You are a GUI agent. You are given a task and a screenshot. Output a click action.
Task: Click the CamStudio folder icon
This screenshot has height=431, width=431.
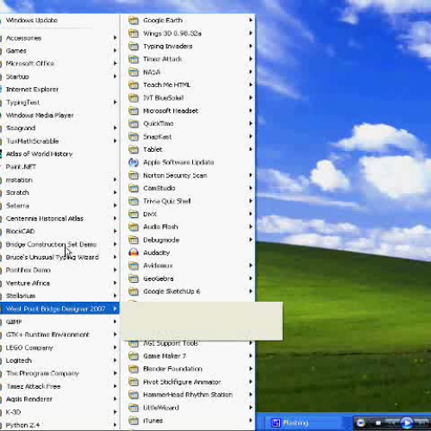tap(134, 188)
